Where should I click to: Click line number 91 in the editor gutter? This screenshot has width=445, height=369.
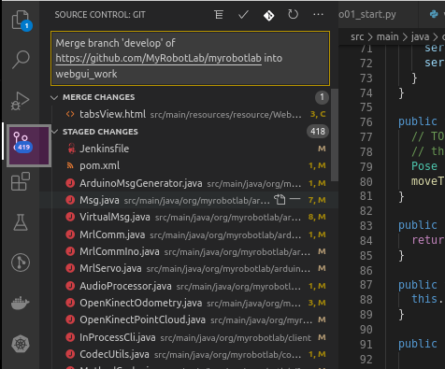click(366, 344)
